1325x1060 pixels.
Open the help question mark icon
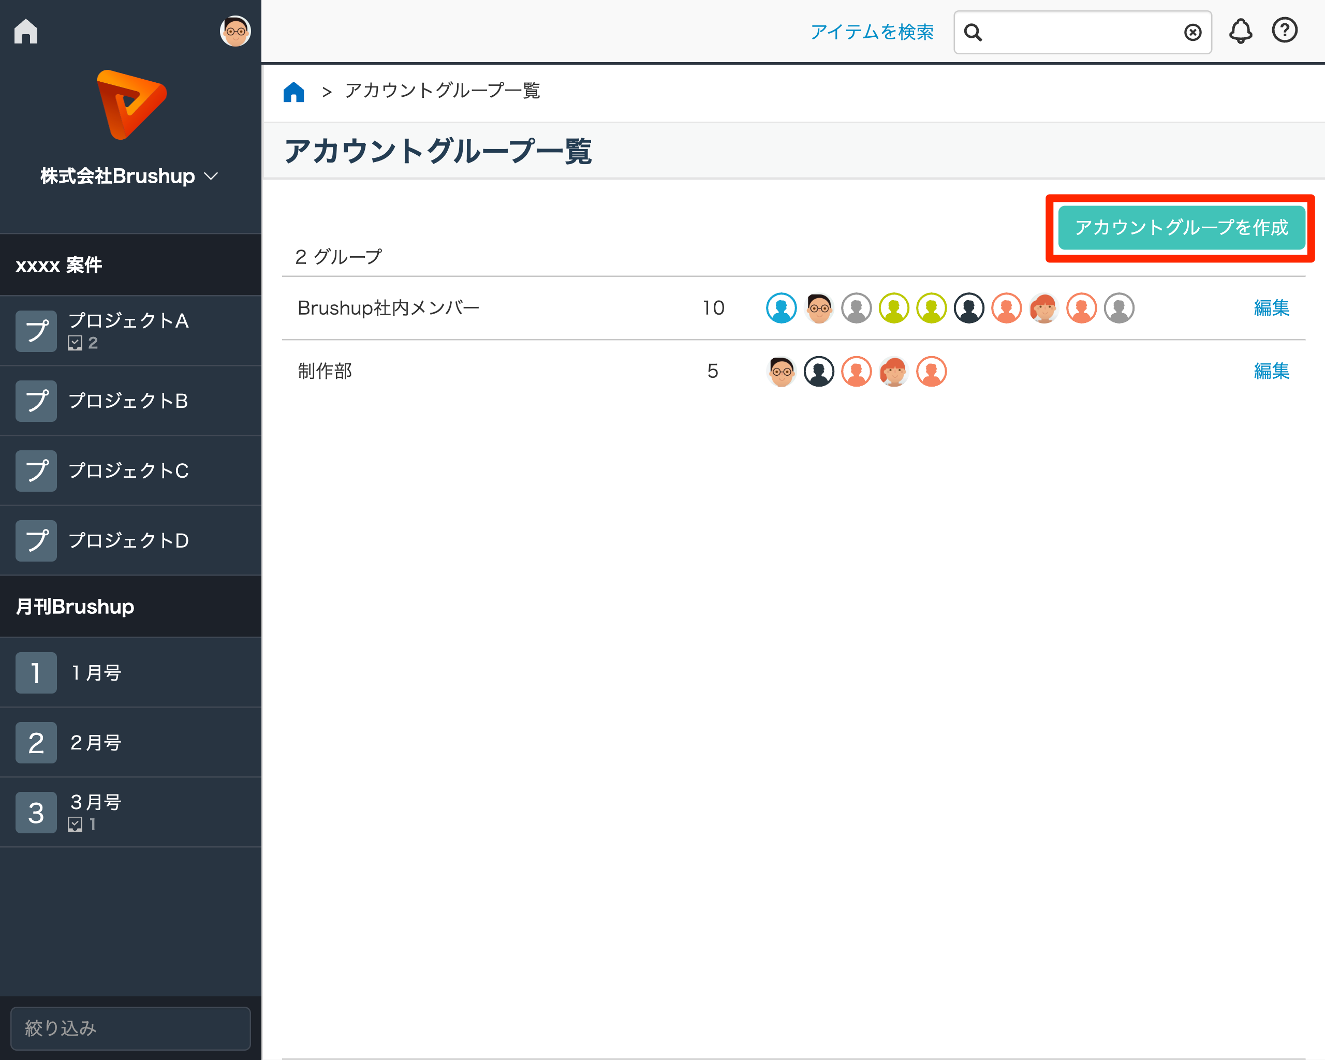tap(1285, 30)
